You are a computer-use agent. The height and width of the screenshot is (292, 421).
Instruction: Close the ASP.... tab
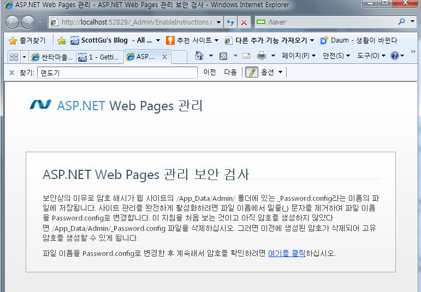164,57
